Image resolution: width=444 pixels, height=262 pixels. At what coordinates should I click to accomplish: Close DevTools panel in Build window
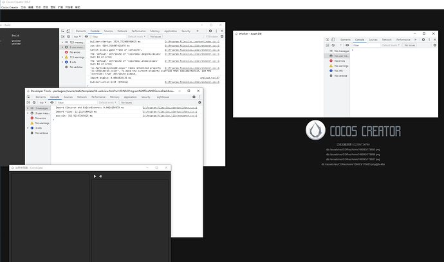tap(222, 31)
